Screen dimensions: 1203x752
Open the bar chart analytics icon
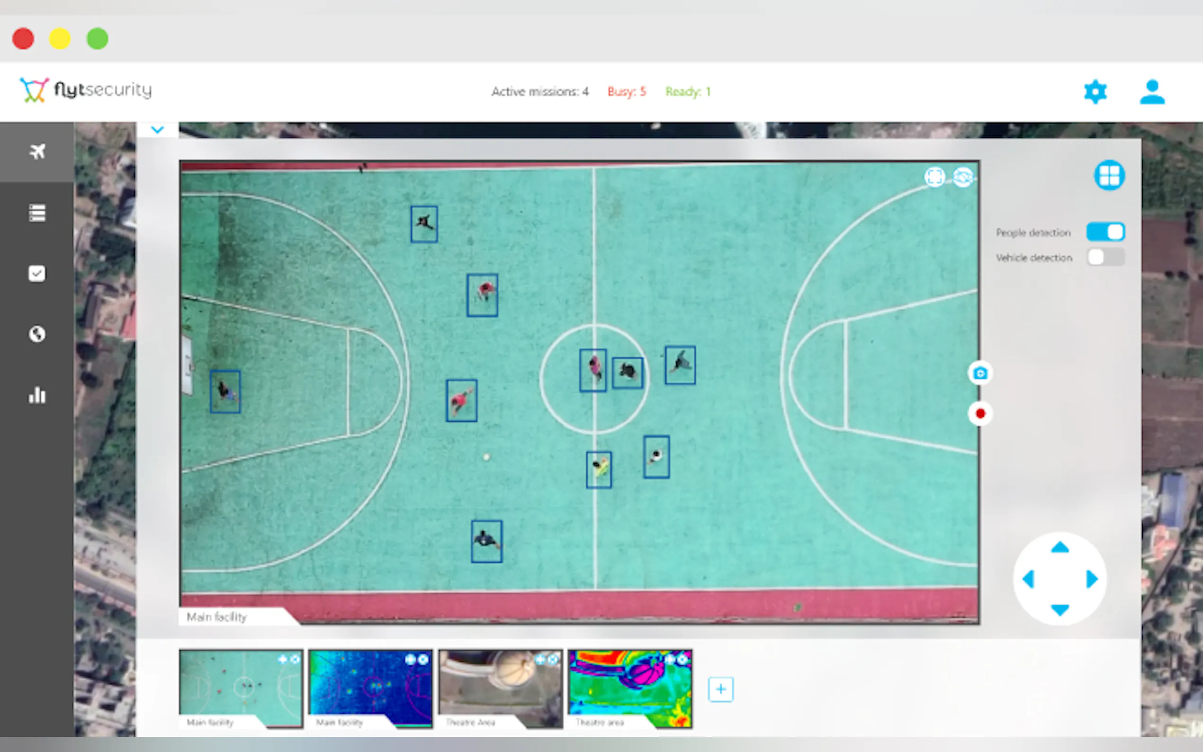tap(37, 395)
